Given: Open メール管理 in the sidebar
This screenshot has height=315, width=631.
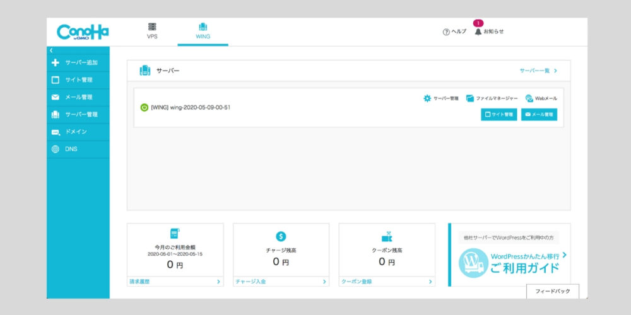Looking at the screenshot, I should click(x=78, y=97).
